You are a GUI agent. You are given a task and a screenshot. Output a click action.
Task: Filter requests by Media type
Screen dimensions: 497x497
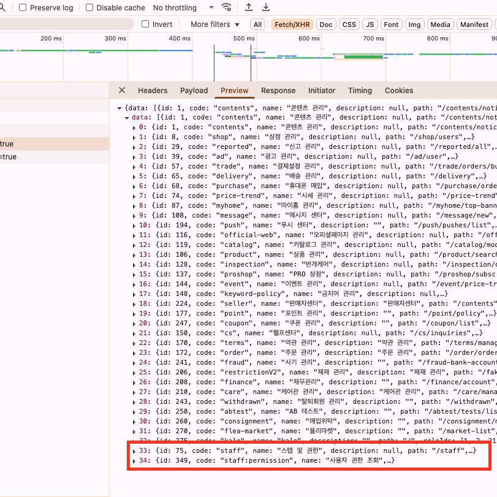[440, 25]
